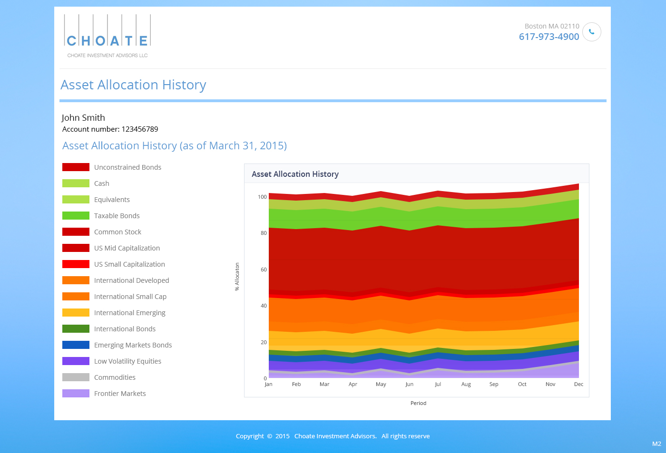The image size is (666, 453).
Task: Click the US Mid Capitalization swatch
Action: [76, 248]
